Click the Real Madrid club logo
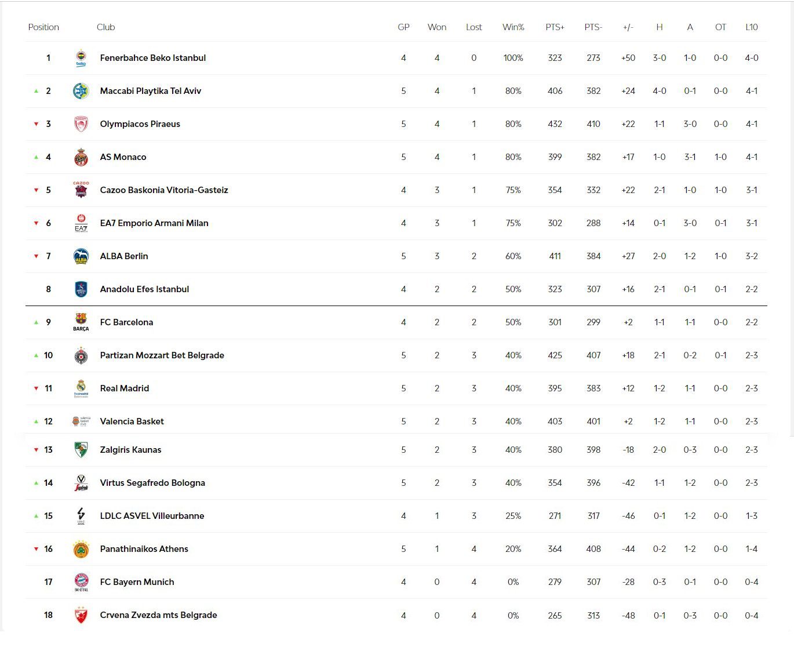The width and height of the screenshot is (794, 647). coord(81,388)
